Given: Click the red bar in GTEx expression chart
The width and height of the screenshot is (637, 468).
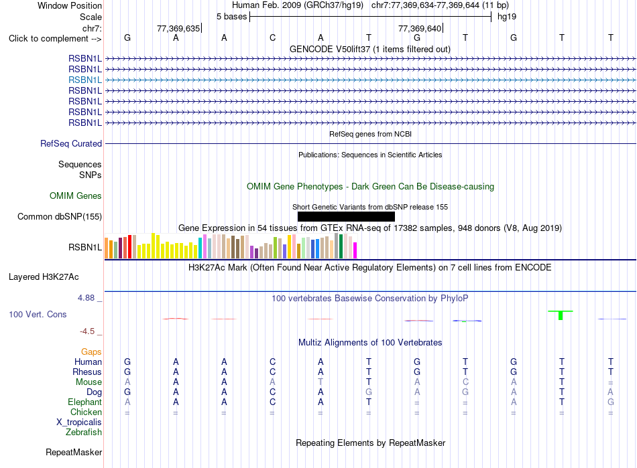Looking at the screenshot, I should click(x=129, y=246).
